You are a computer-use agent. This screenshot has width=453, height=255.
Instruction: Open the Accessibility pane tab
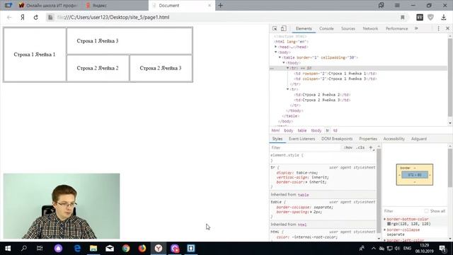click(394, 139)
